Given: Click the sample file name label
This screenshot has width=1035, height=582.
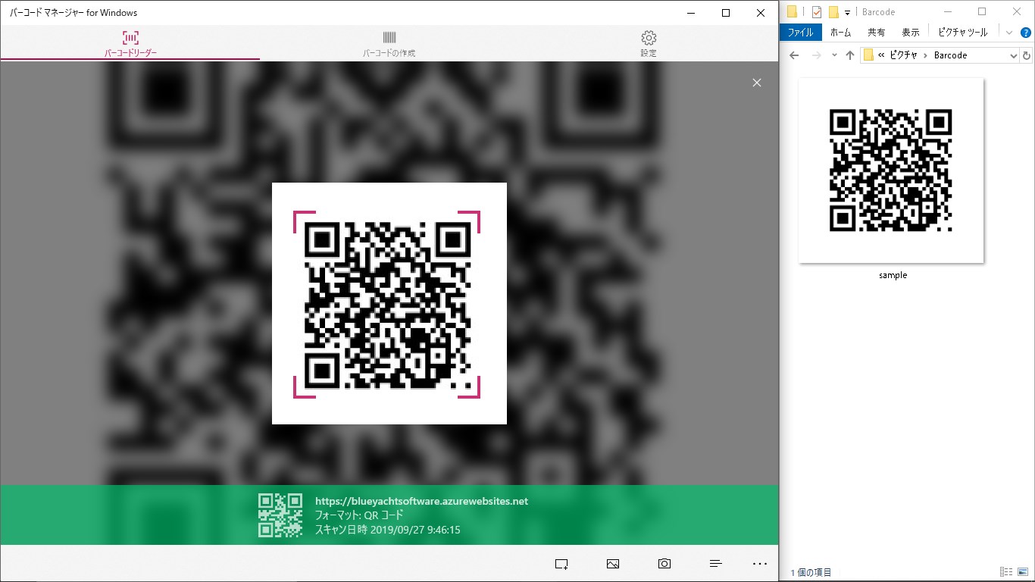Looking at the screenshot, I should point(893,275).
